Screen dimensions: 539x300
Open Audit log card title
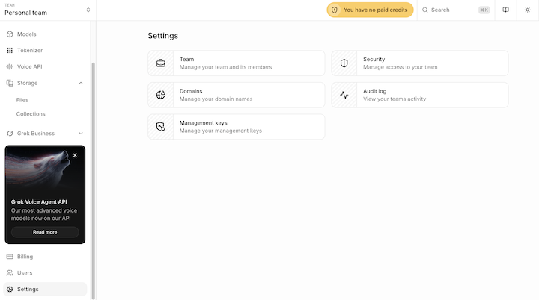[375, 91]
